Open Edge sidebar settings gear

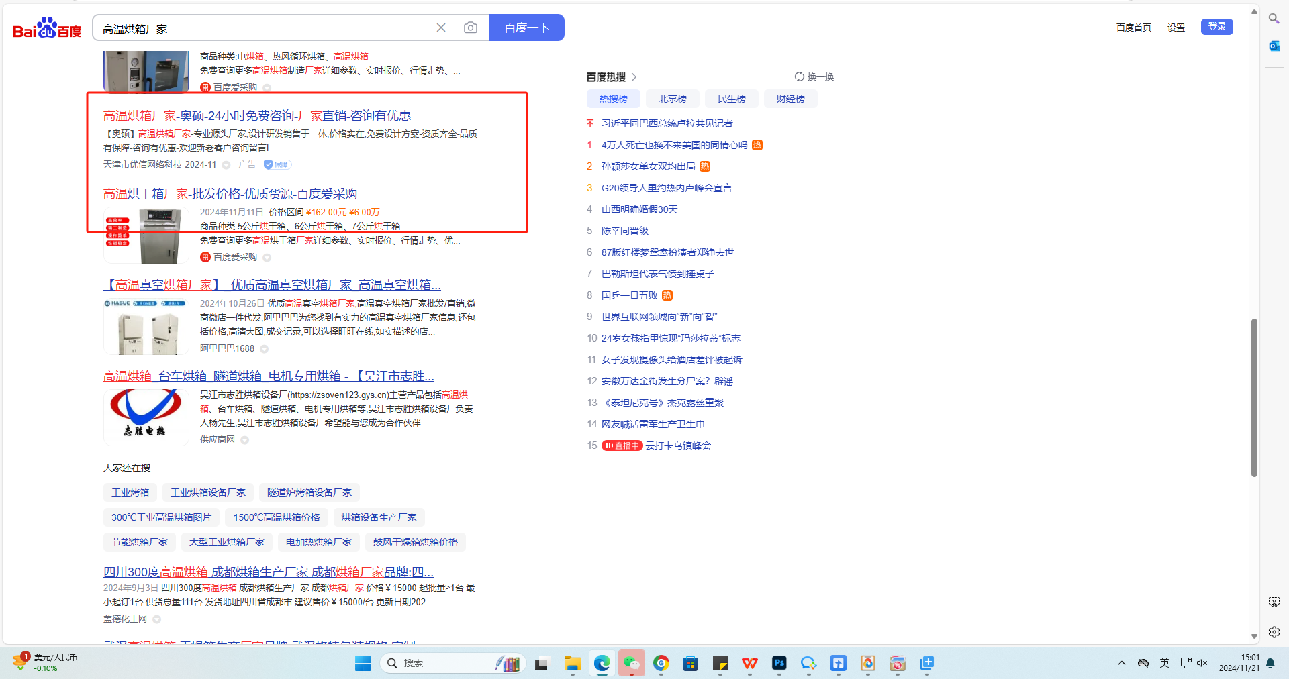1274,631
